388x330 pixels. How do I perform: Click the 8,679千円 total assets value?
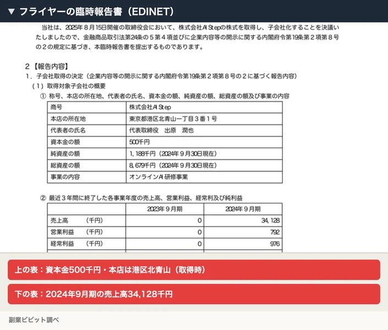[x=173, y=165]
